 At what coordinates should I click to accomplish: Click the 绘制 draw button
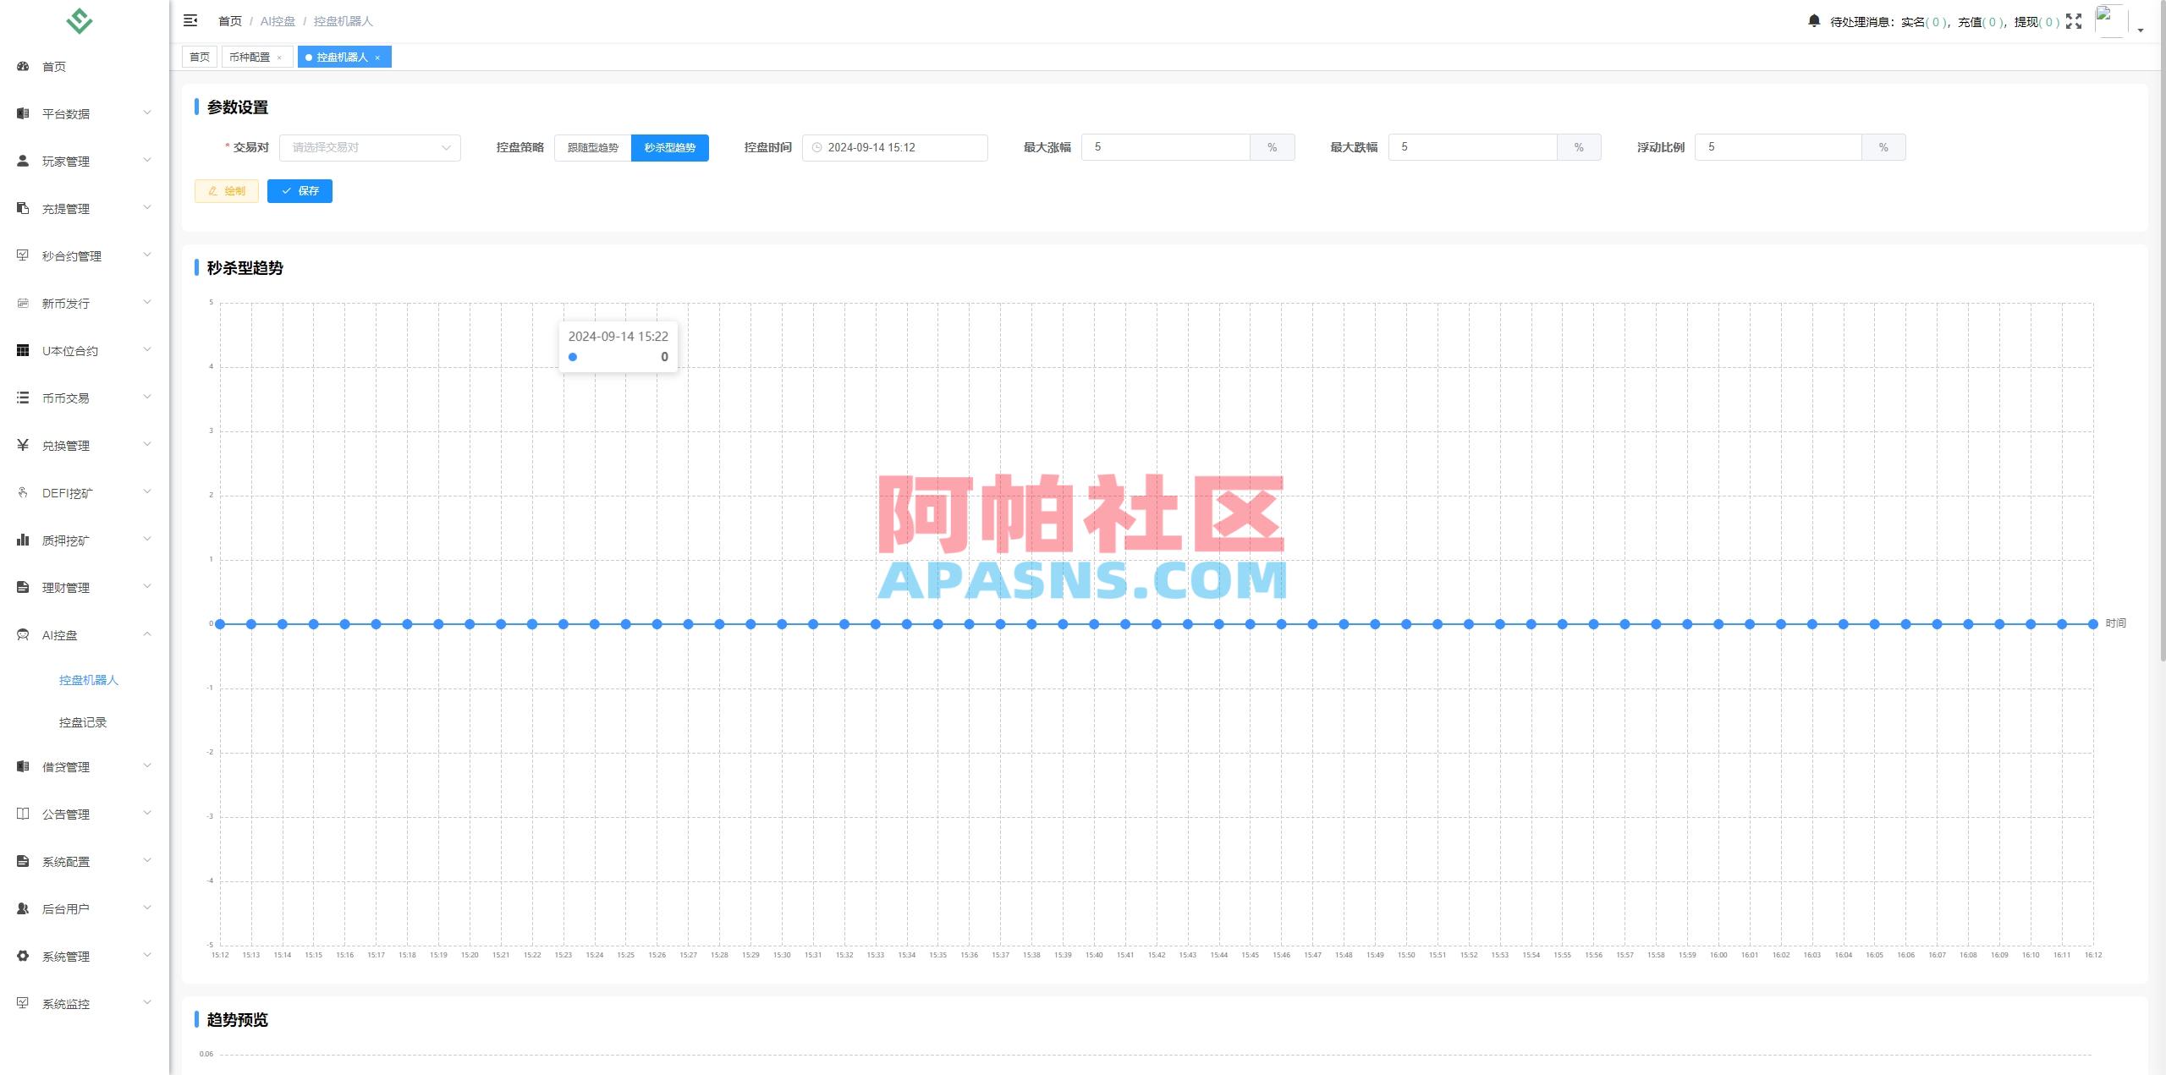pyautogui.click(x=226, y=190)
